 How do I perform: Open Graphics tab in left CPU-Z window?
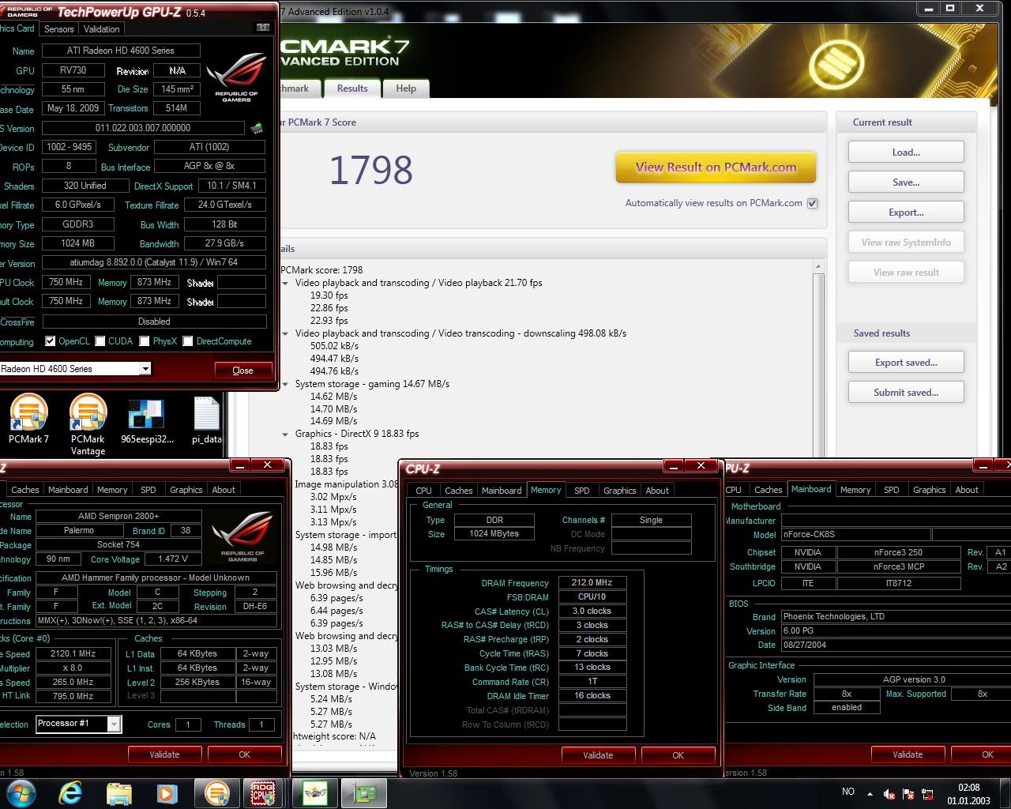186,490
